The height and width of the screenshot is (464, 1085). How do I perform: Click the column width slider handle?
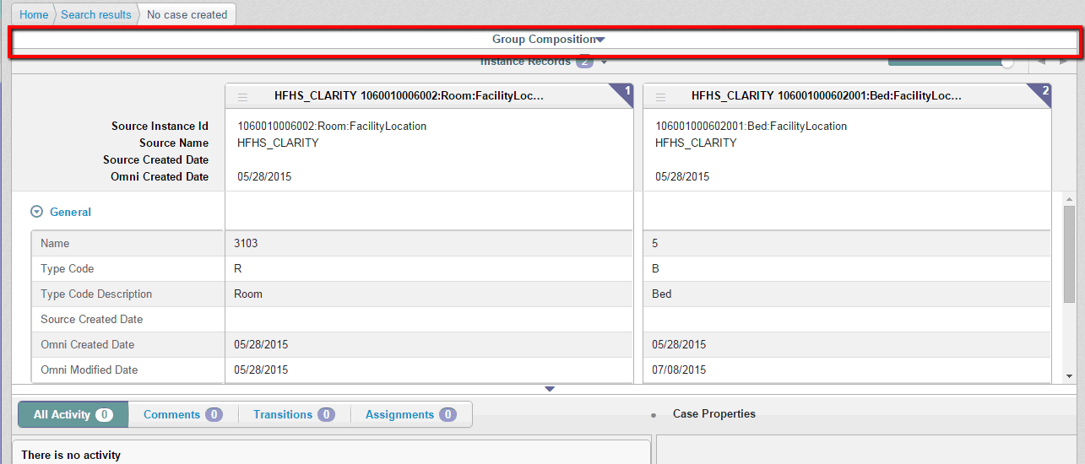1006,62
